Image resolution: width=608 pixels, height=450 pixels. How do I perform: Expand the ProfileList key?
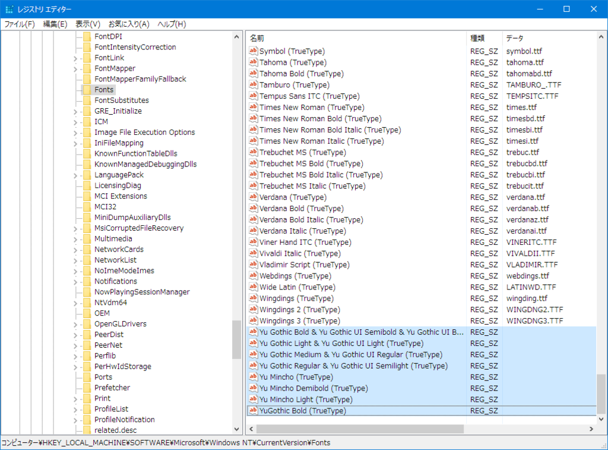(x=75, y=410)
